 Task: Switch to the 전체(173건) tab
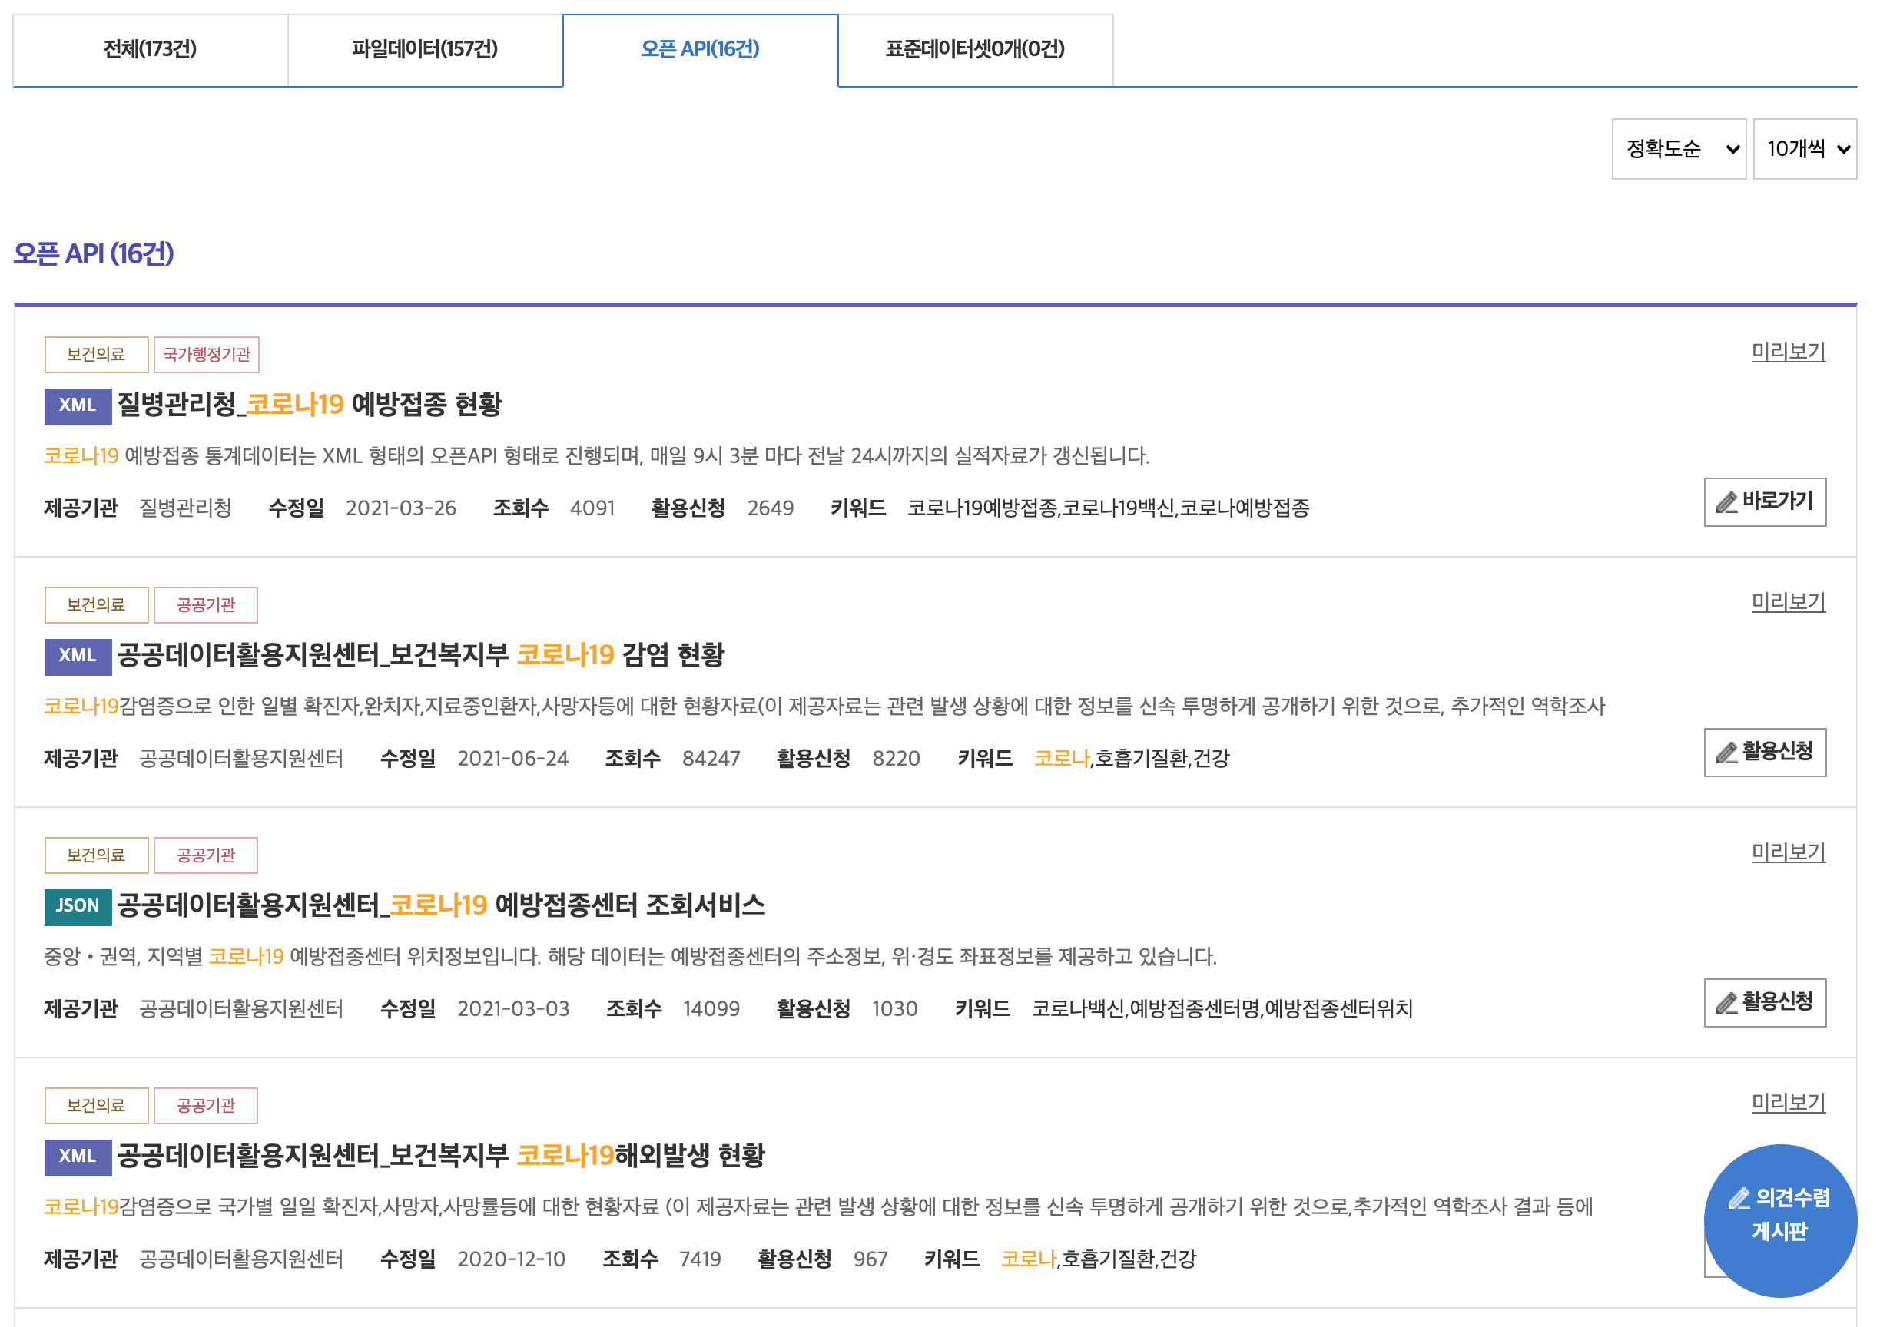[150, 49]
